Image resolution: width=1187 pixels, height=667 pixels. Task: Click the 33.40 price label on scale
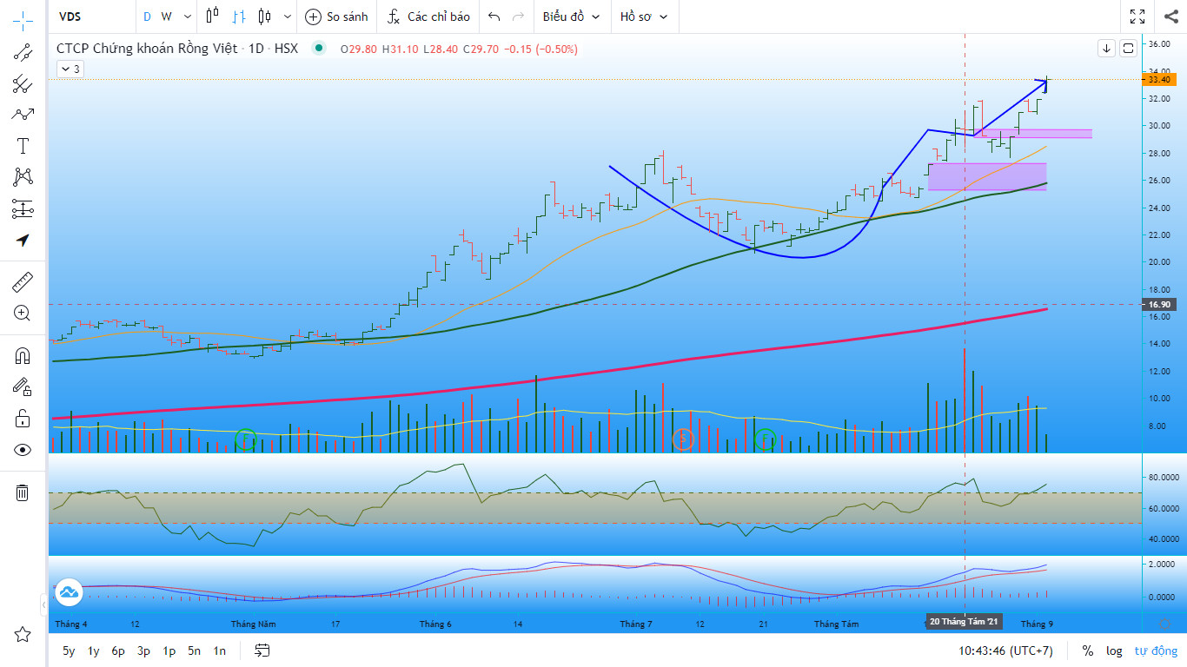1158,79
